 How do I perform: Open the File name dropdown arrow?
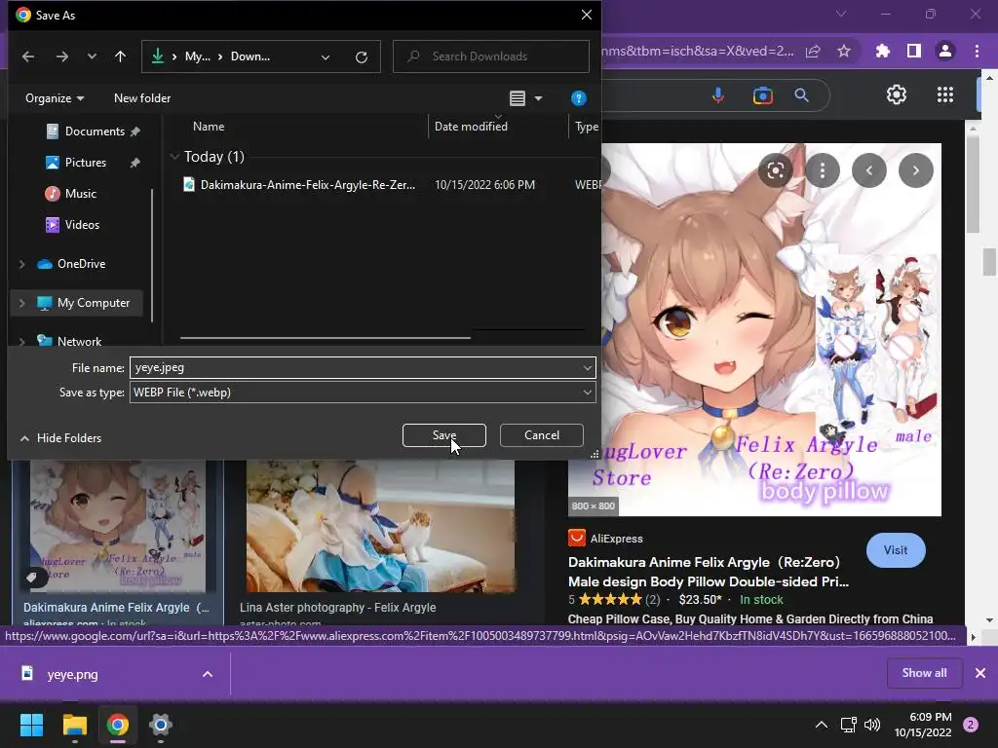tap(587, 367)
